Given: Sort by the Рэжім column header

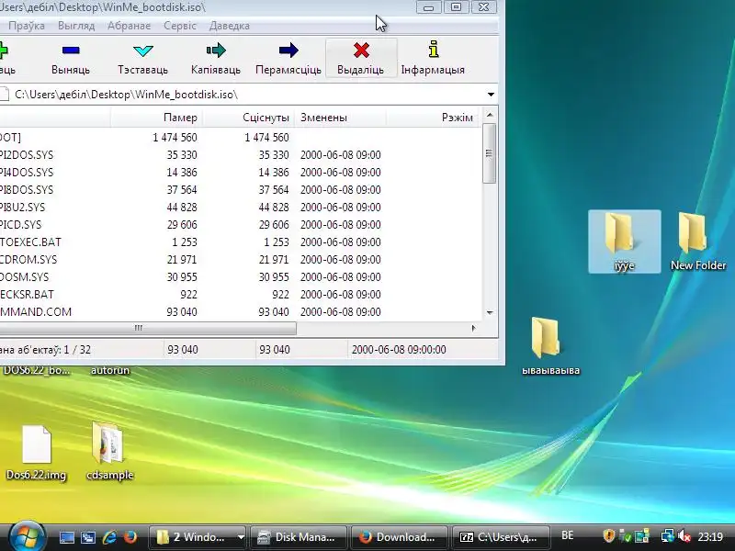Looking at the screenshot, I should tap(433, 118).
